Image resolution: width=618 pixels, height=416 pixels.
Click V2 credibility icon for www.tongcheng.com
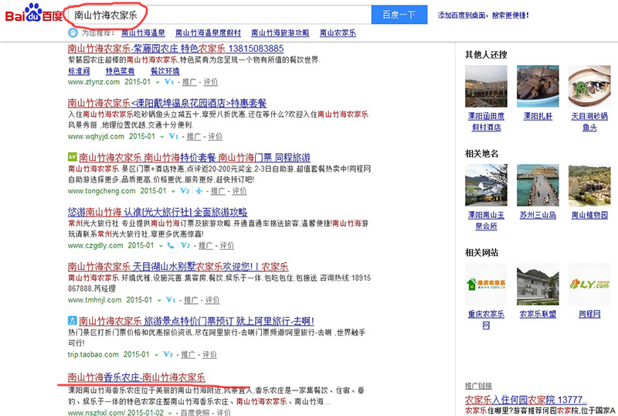(185, 191)
